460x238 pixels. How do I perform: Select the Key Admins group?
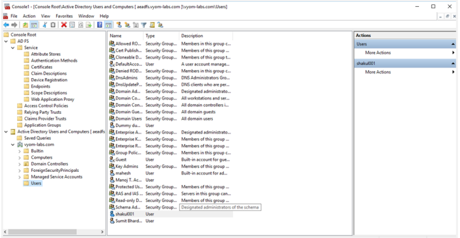coord(170,166)
